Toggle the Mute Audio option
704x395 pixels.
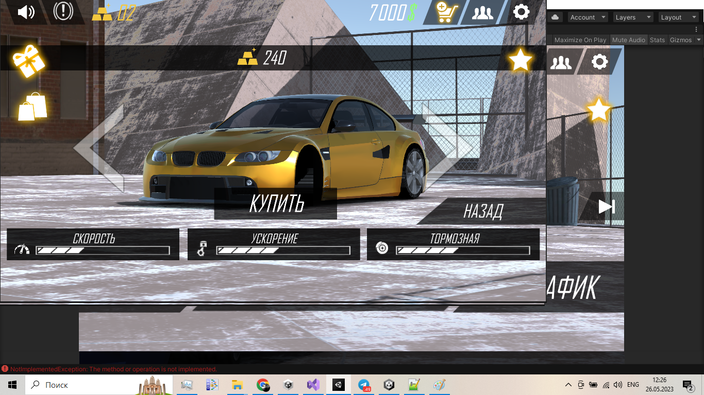pyautogui.click(x=628, y=40)
